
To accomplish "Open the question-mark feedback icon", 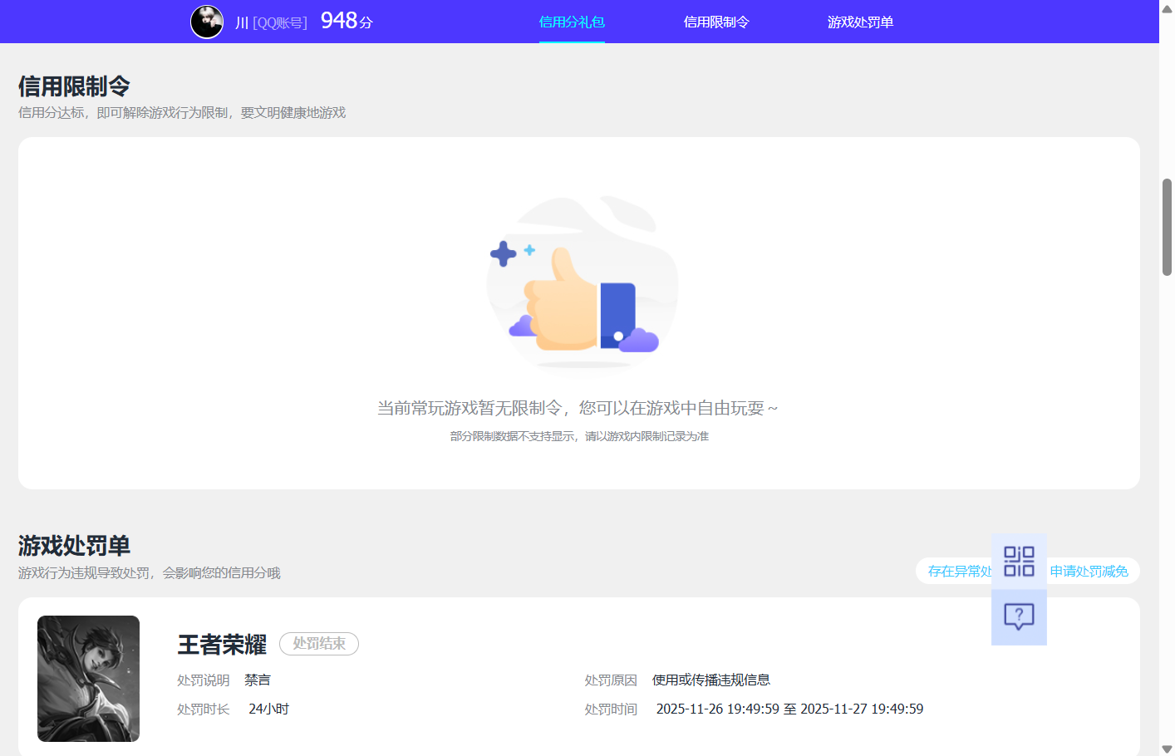I will coord(1019,616).
